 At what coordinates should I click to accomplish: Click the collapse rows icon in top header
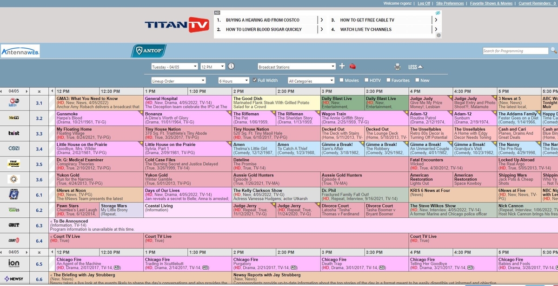pos(39,91)
